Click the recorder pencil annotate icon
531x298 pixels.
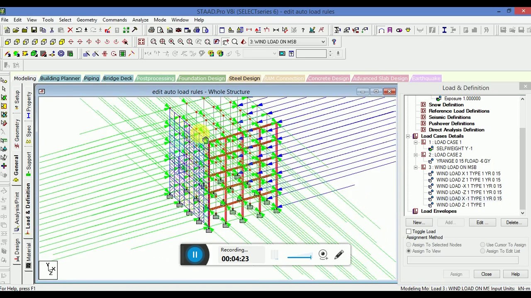pos(339,255)
